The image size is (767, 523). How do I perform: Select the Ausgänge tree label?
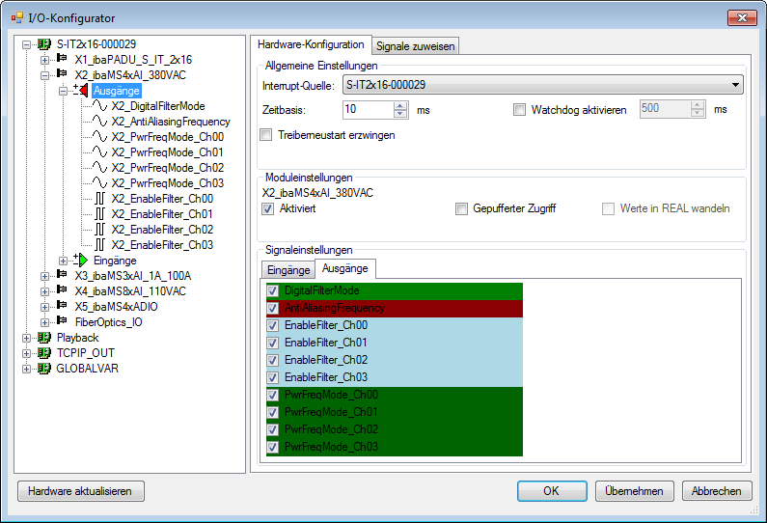click(x=117, y=91)
